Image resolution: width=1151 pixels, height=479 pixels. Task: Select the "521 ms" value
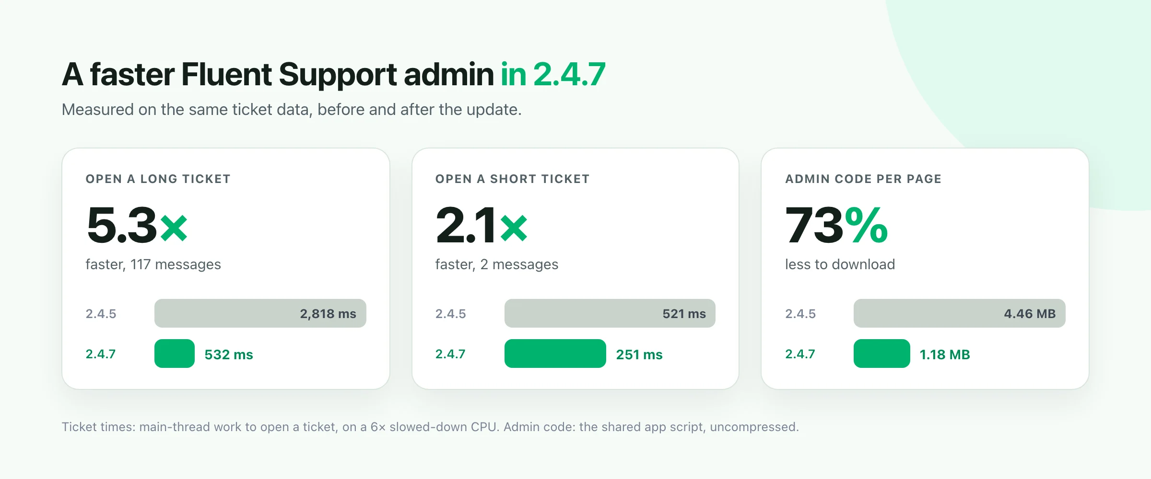click(684, 314)
